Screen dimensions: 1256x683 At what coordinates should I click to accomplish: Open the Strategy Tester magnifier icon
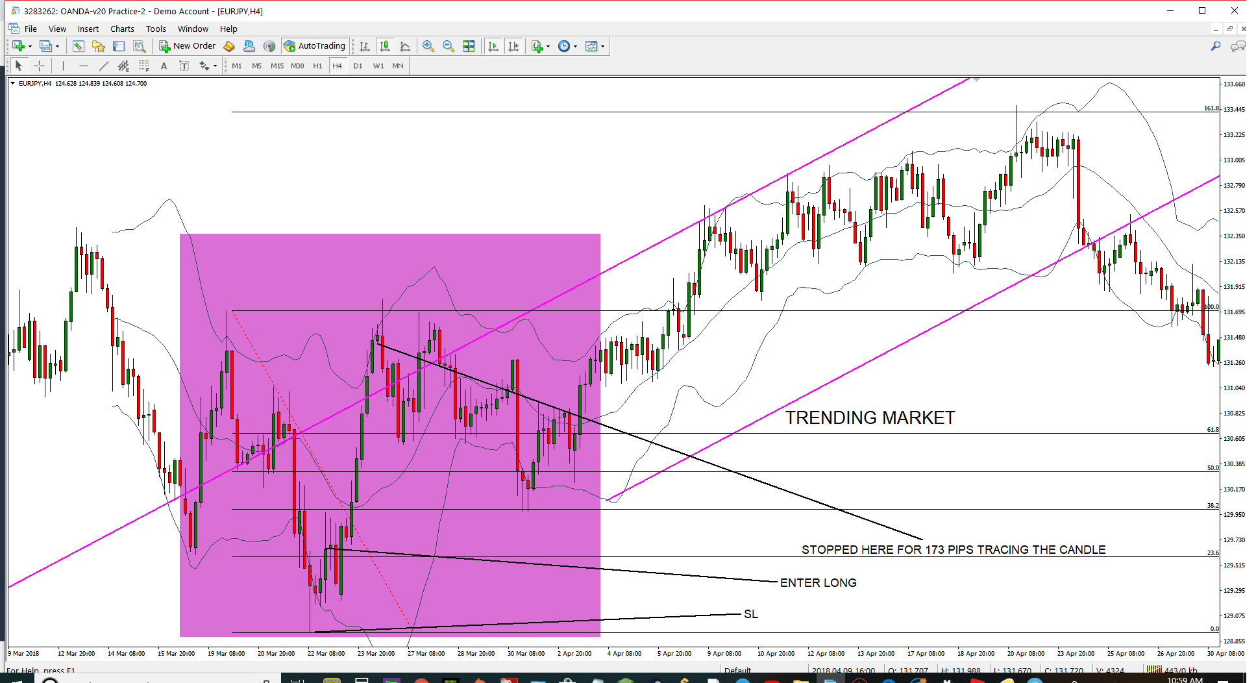point(139,46)
